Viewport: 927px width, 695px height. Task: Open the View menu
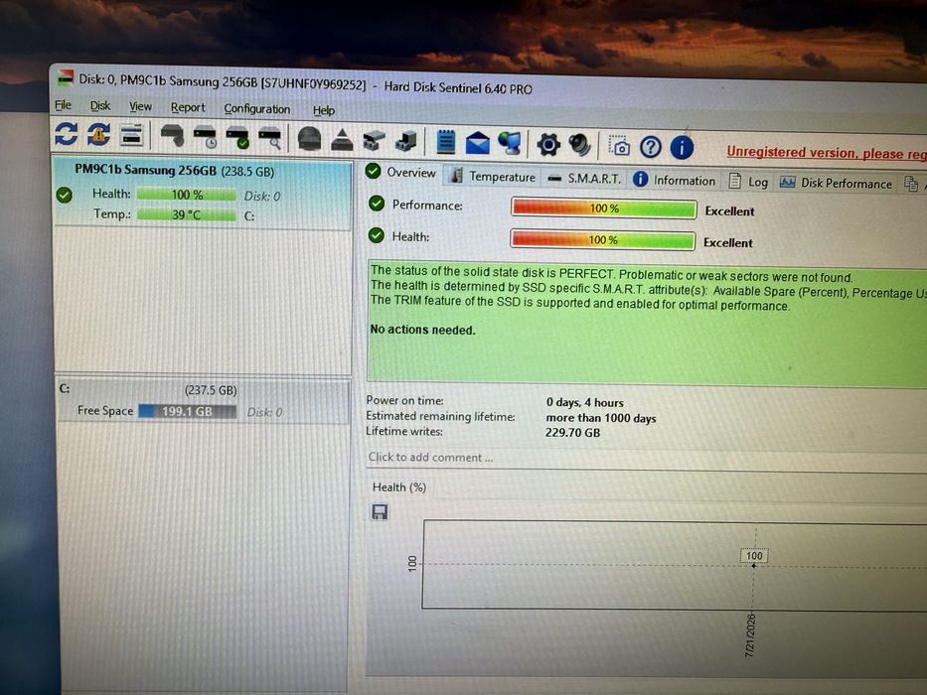point(140,106)
